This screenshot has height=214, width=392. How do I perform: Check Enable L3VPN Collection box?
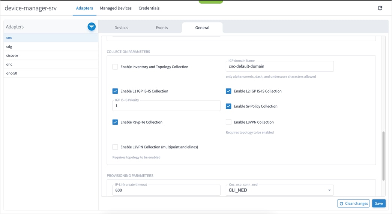tap(228, 122)
